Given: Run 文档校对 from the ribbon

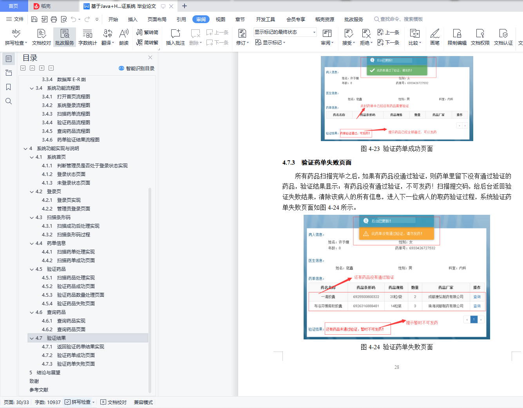Looking at the screenshot, I should tap(42, 37).
